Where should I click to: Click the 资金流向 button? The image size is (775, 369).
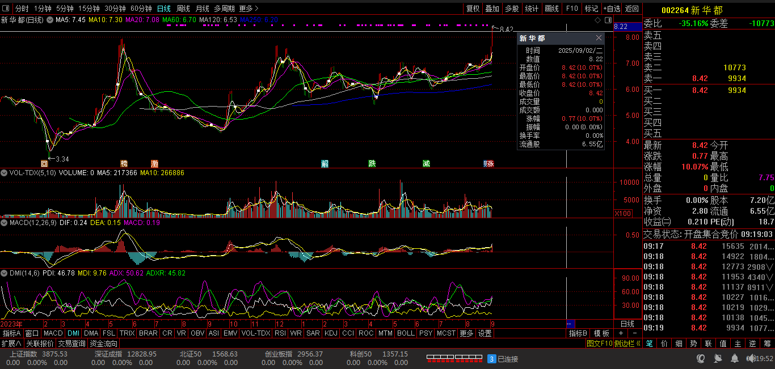(x=103, y=343)
